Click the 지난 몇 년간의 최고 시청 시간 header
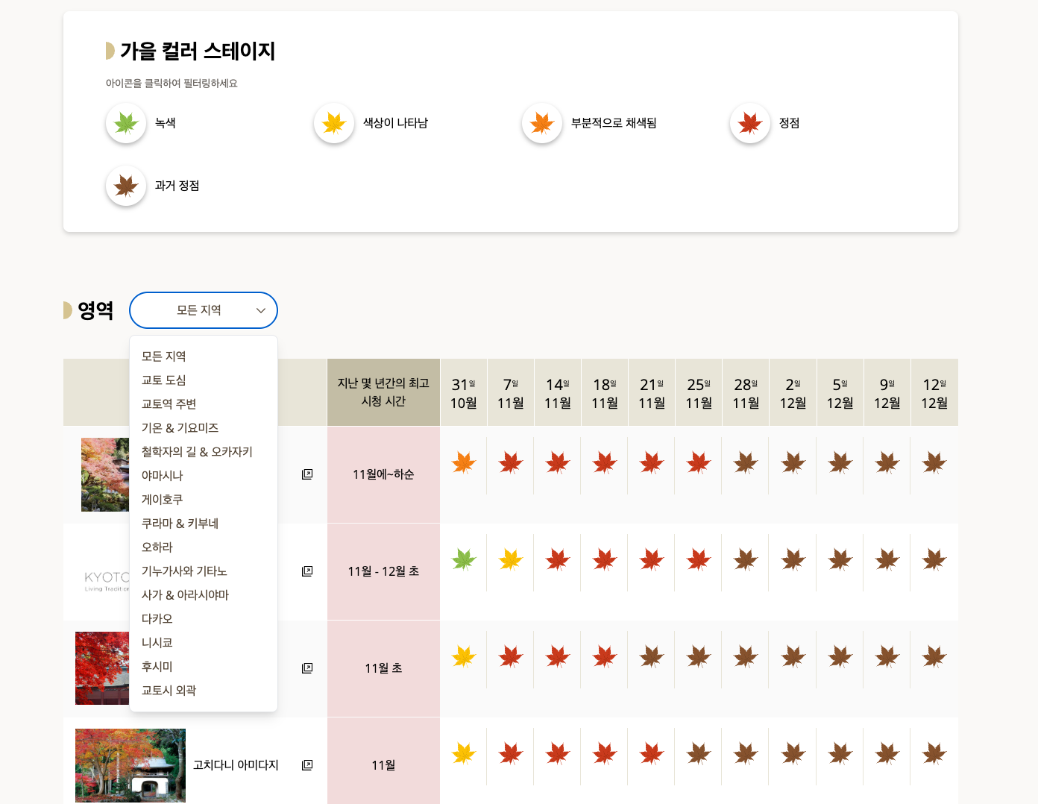 coord(383,392)
